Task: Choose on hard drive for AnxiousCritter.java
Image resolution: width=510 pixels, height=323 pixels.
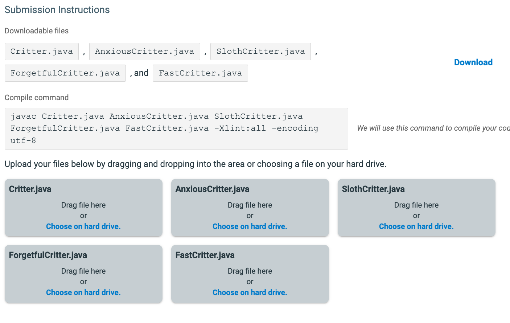Action: point(250,226)
